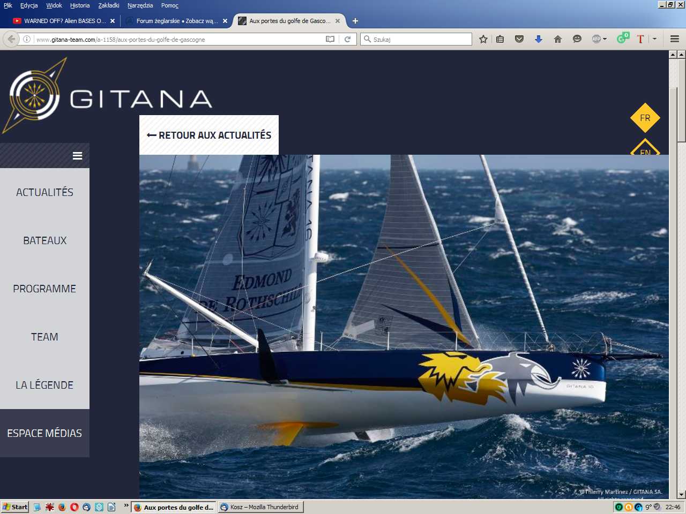This screenshot has height=514, width=686.
Task: Open LA LÉGENDE in the site sidebar
Action: (44, 385)
